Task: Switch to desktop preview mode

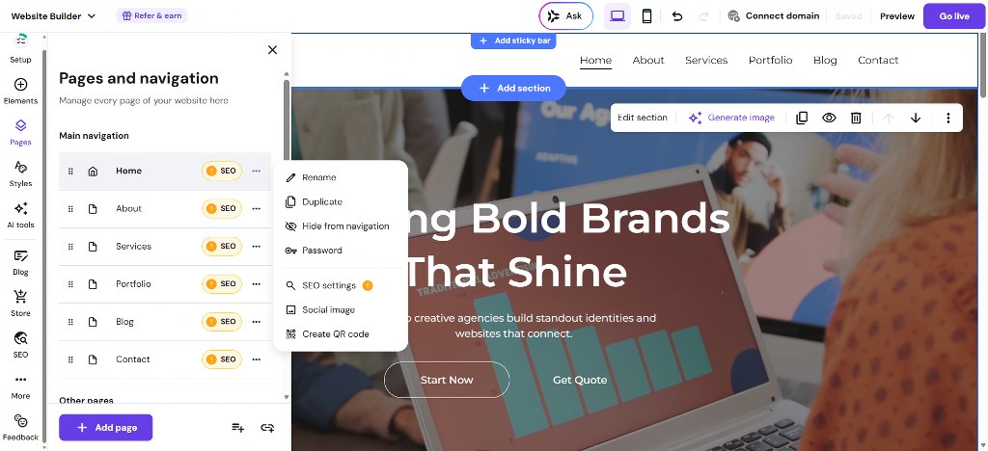Action: [x=617, y=16]
